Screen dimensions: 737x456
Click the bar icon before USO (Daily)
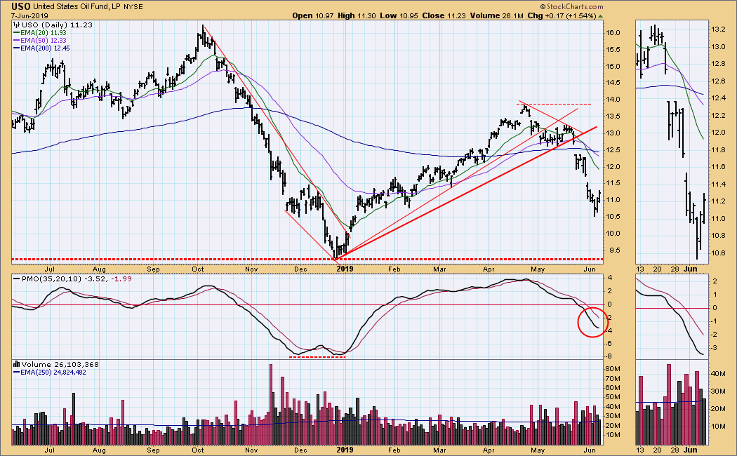pyautogui.click(x=16, y=25)
